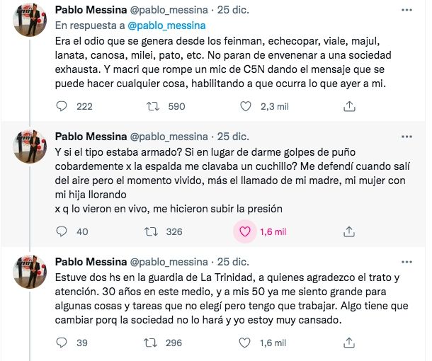Viewport: 432px width, 361px height.
Task: Share the third tweet about La Trinidad
Action: [x=348, y=343]
